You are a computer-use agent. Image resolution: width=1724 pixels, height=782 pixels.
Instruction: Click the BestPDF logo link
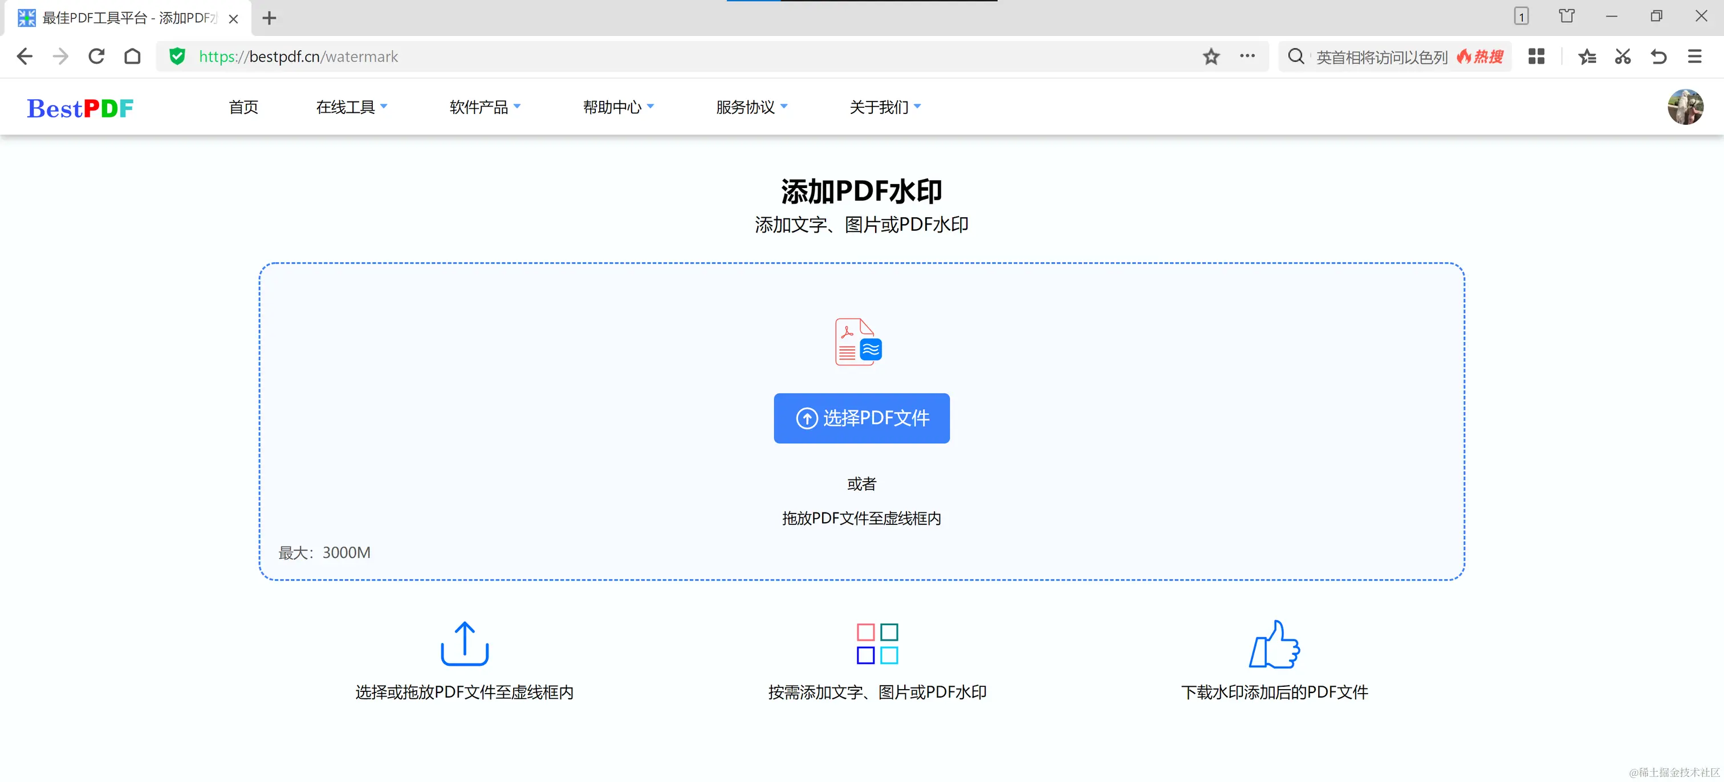[x=80, y=108]
